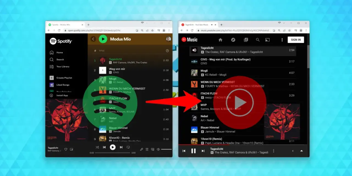Expand player controls with the left triangle
Viewport: 352px width, 176px height.
[x=293, y=151]
